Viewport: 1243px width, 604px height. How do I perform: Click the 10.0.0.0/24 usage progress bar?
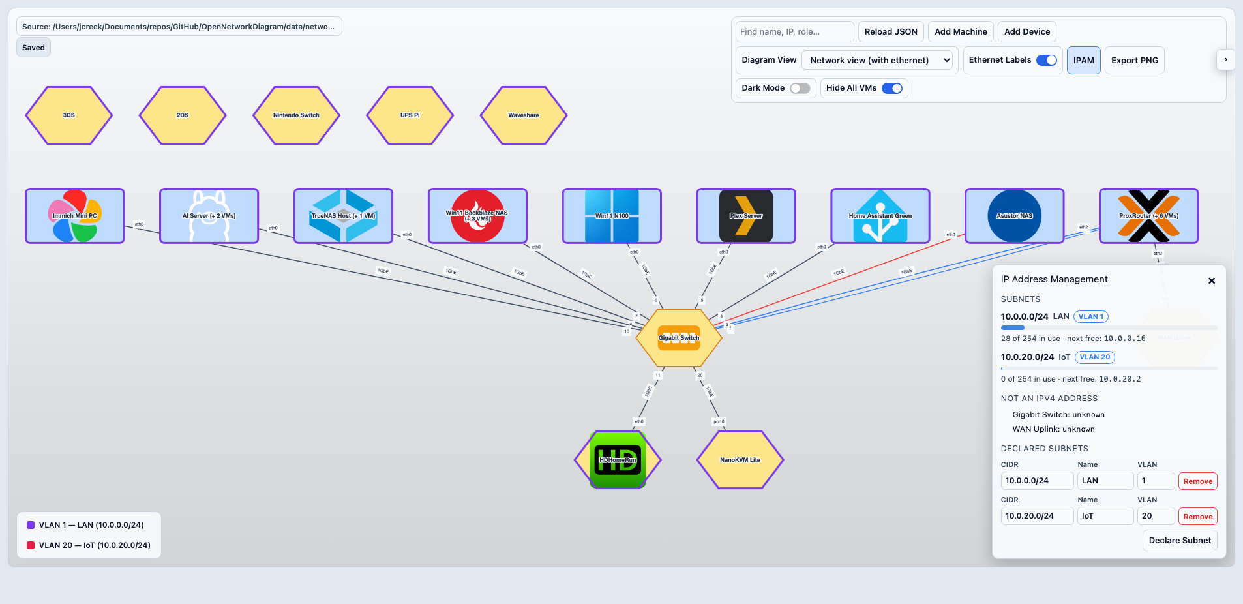tap(1109, 327)
